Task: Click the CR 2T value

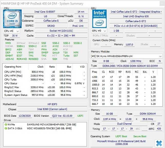Action: pos(159,124)
